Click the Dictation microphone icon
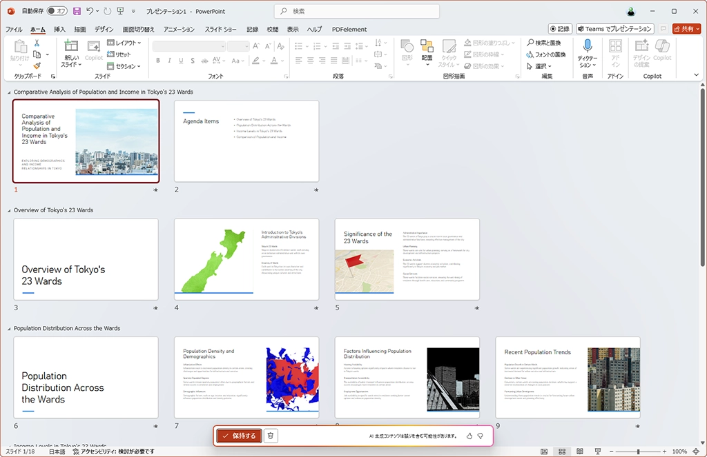The image size is (707, 457). click(588, 45)
